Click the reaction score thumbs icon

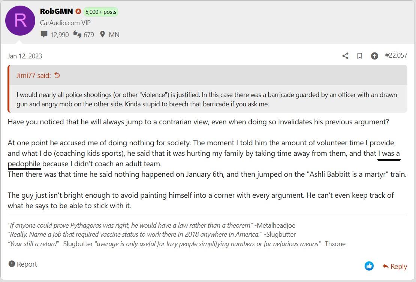coord(77,34)
